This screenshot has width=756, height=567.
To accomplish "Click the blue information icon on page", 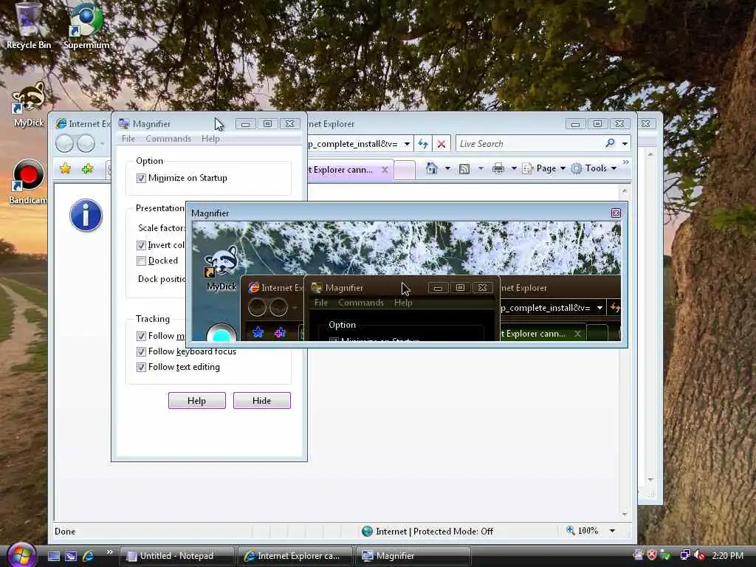I will (86, 215).
